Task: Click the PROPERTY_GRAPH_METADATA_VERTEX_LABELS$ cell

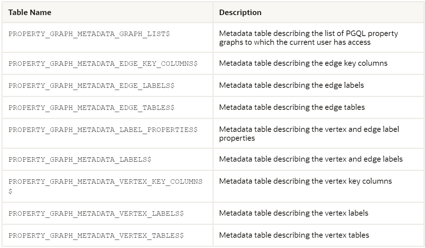Action: click(x=95, y=213)
